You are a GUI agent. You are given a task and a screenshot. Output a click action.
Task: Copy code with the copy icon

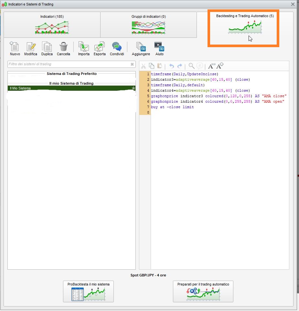pos(152,66)
